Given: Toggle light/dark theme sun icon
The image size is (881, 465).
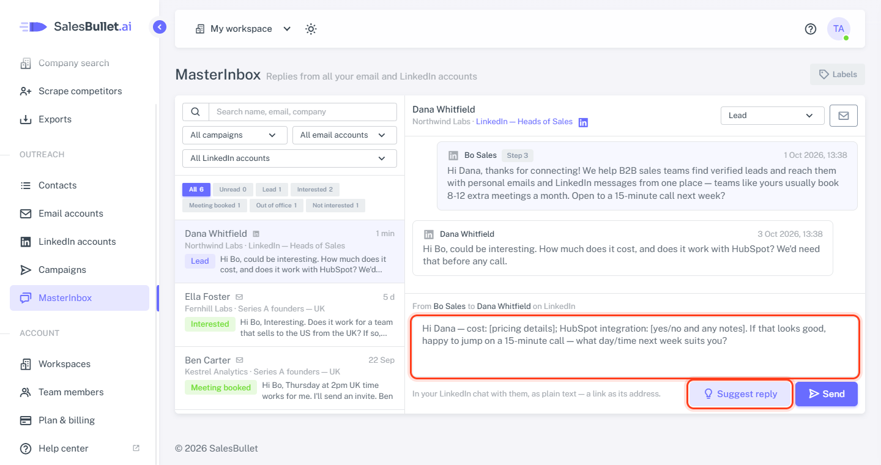Looking at the screenshot, I should pyautogui.click(x=311, y=29).
